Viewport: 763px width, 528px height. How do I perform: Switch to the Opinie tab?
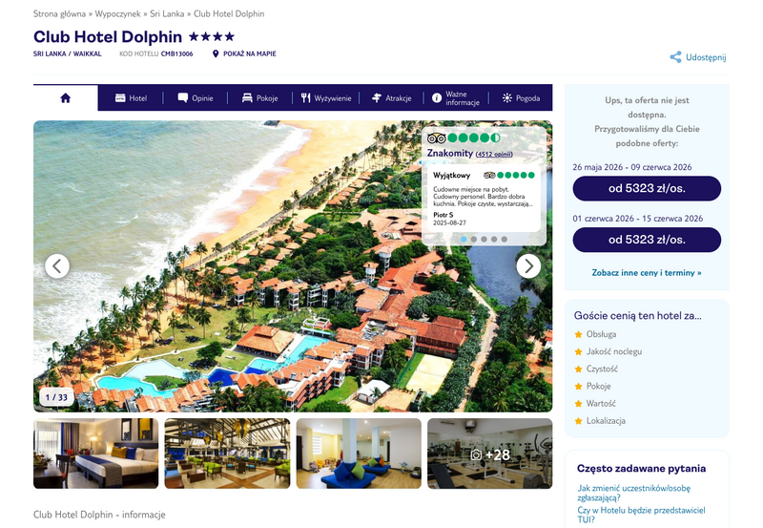(196, 98)
